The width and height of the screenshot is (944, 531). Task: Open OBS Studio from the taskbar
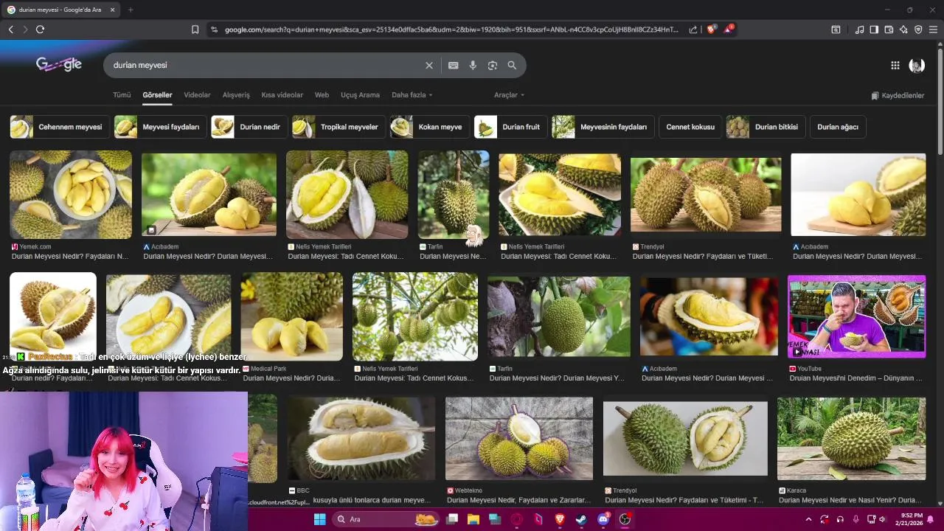(x=625, y=519)
